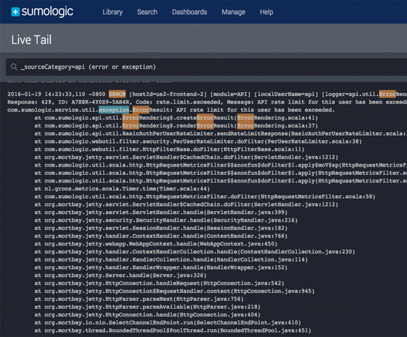Click the SelectChannelEndPoint.run stack line

[168, 322]
